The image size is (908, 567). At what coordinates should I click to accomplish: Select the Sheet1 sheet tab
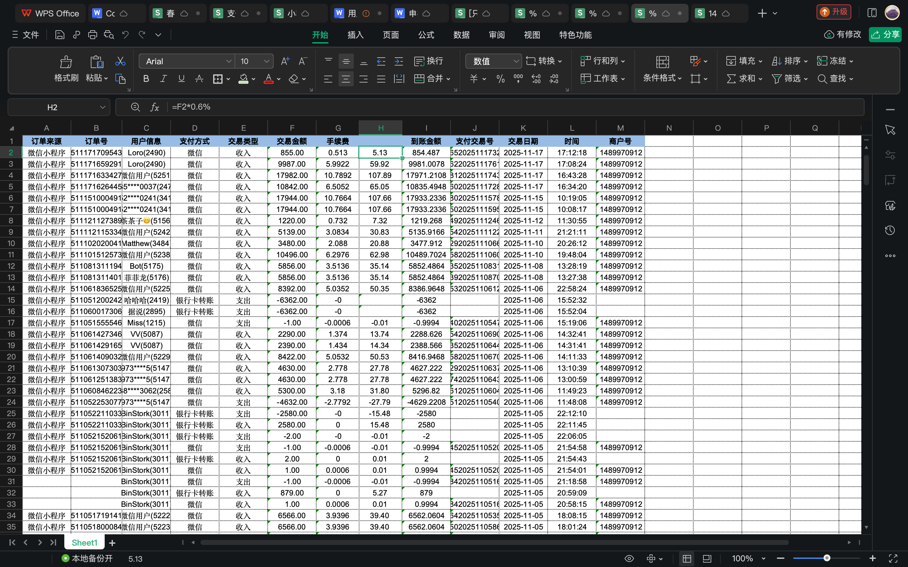[x=84, y=543]
